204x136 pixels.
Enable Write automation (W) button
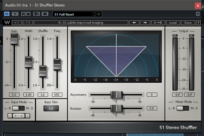[x=28, y=14]
